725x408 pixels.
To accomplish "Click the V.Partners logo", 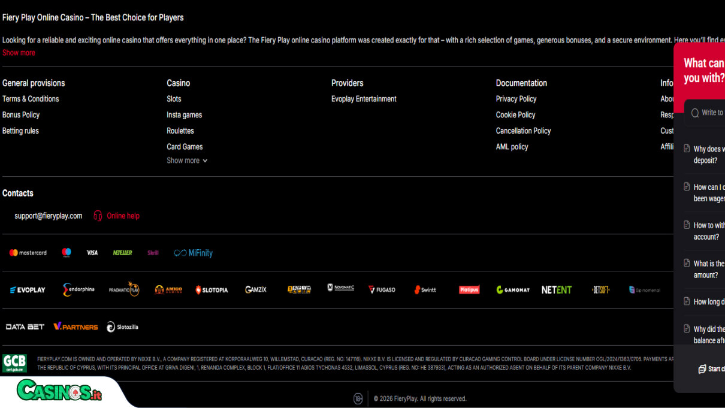I will [75, 327].
